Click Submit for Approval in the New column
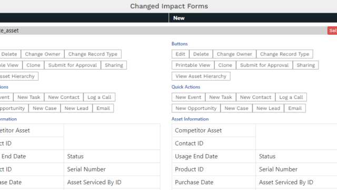337x190 pixels. (264, 65)
